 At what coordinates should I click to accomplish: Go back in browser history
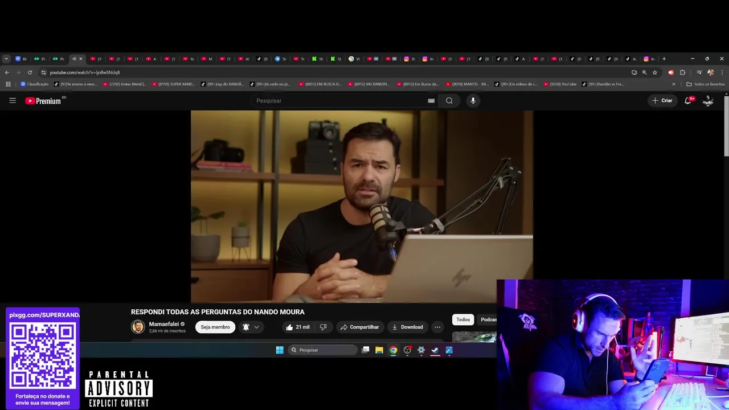pos(7,72)
